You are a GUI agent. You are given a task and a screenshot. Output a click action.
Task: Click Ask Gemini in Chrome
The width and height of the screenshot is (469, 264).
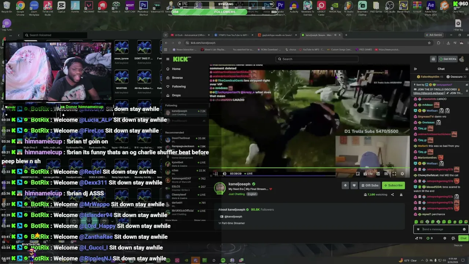pyautogui.click(x=433, y=35)
